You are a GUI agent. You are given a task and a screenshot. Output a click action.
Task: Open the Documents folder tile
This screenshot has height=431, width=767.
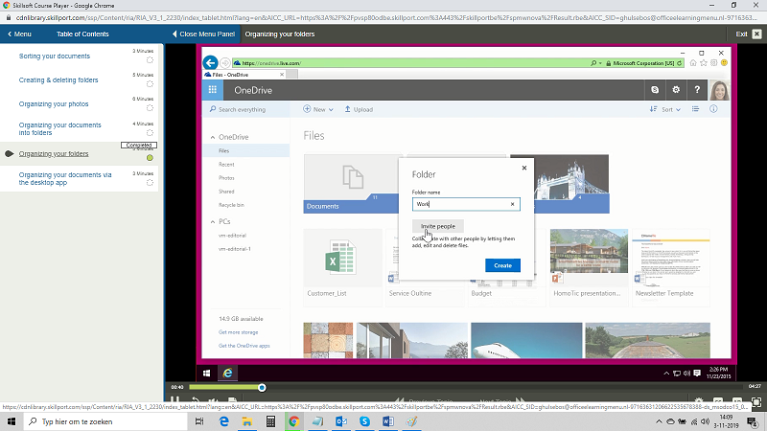click(x=352, y=184)
